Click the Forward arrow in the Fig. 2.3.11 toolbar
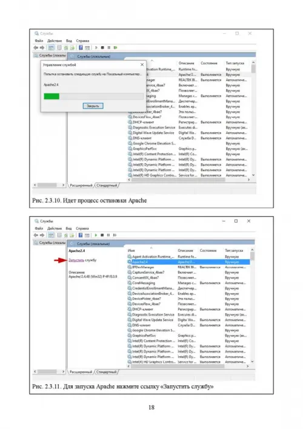 coord(42,235)
